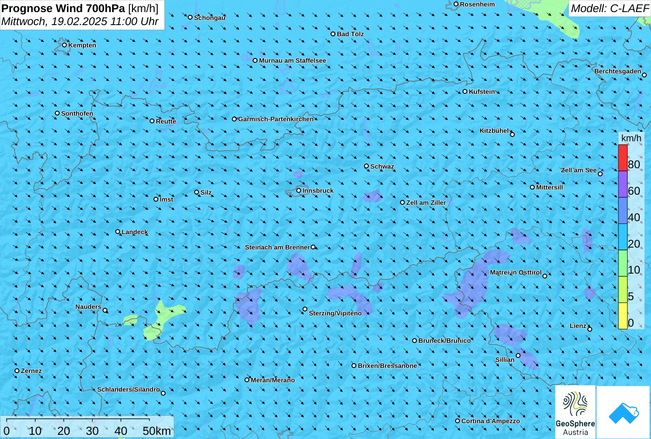The width and height of the screenshot is (651, 439).
Task: Click the Zell am See marker
Action: click(x=600, y=174)
